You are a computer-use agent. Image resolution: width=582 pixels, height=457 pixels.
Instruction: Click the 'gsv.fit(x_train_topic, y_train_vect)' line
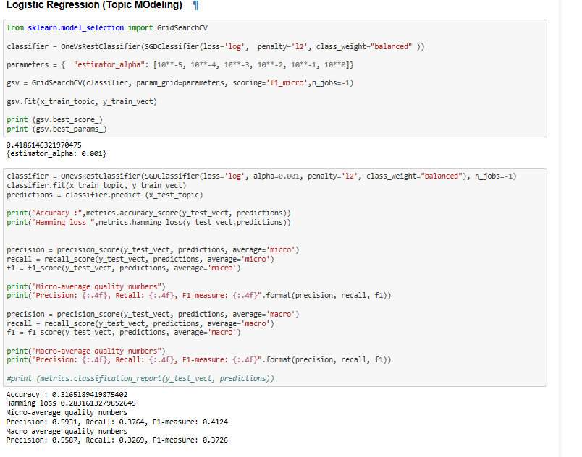(x=82, y=101)
